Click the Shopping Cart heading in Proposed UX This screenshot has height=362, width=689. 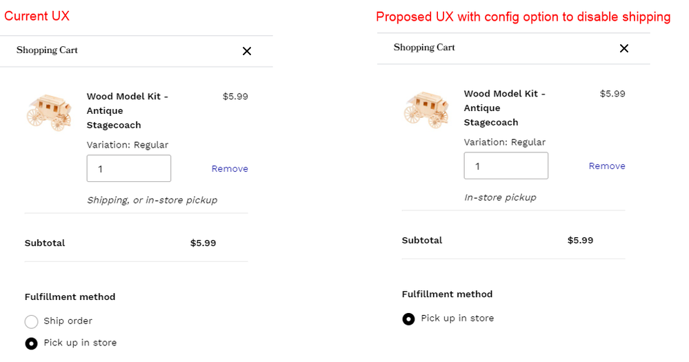(424, 48)
